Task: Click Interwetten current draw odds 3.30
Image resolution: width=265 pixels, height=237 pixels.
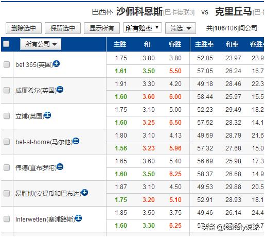Action: click(149, 226)
